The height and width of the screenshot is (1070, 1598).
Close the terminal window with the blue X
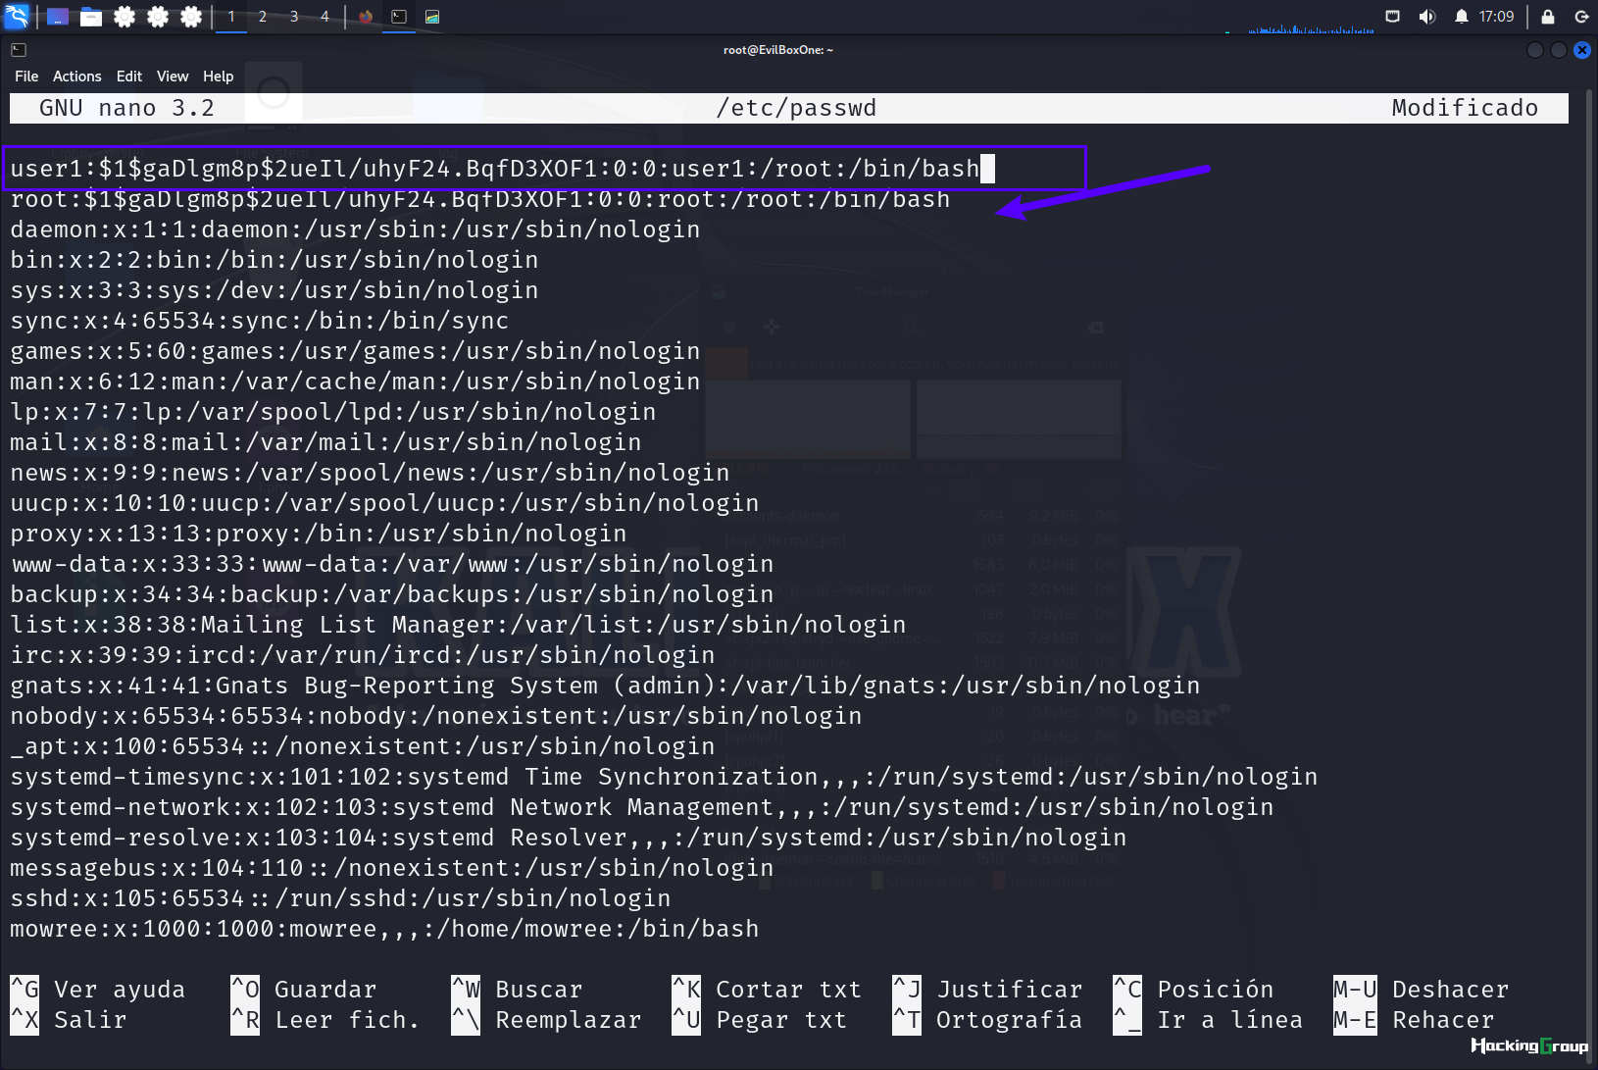click(x=1581, y=50)
